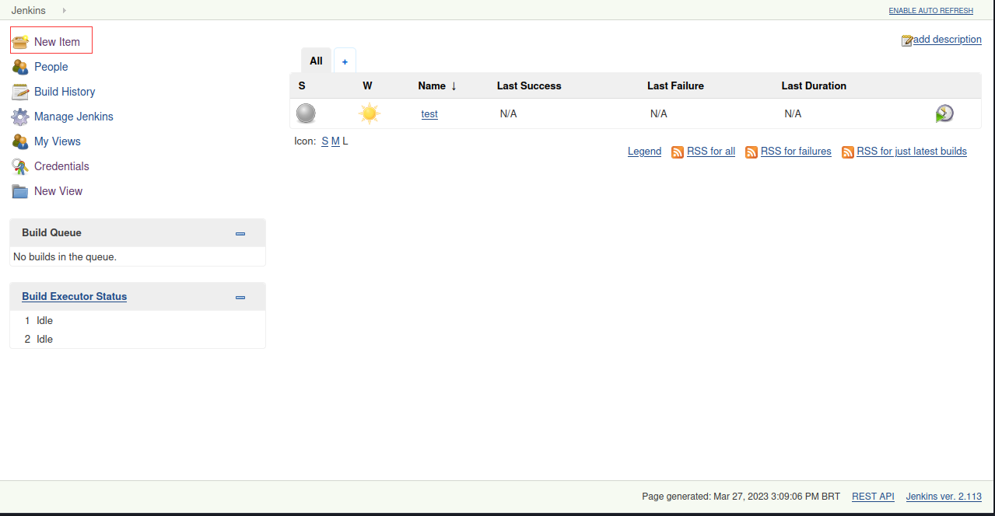The width and height of the screenshot is (995, 516).
Task: Open the Legend link
Action: click(x=644, y=151)
